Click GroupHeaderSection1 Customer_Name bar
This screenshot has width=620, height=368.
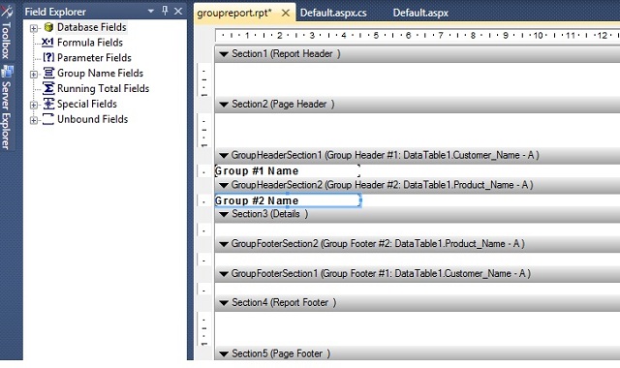click(x=418, y=155)
